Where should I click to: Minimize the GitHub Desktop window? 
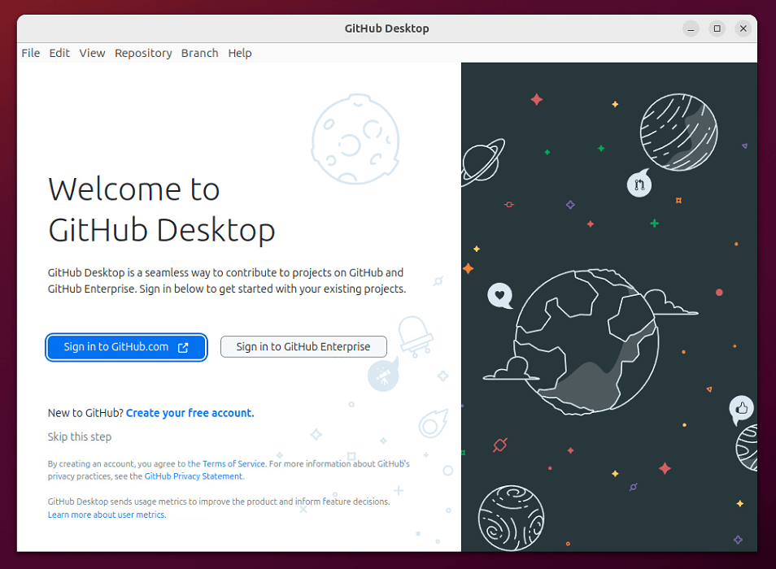click(691, 28)
